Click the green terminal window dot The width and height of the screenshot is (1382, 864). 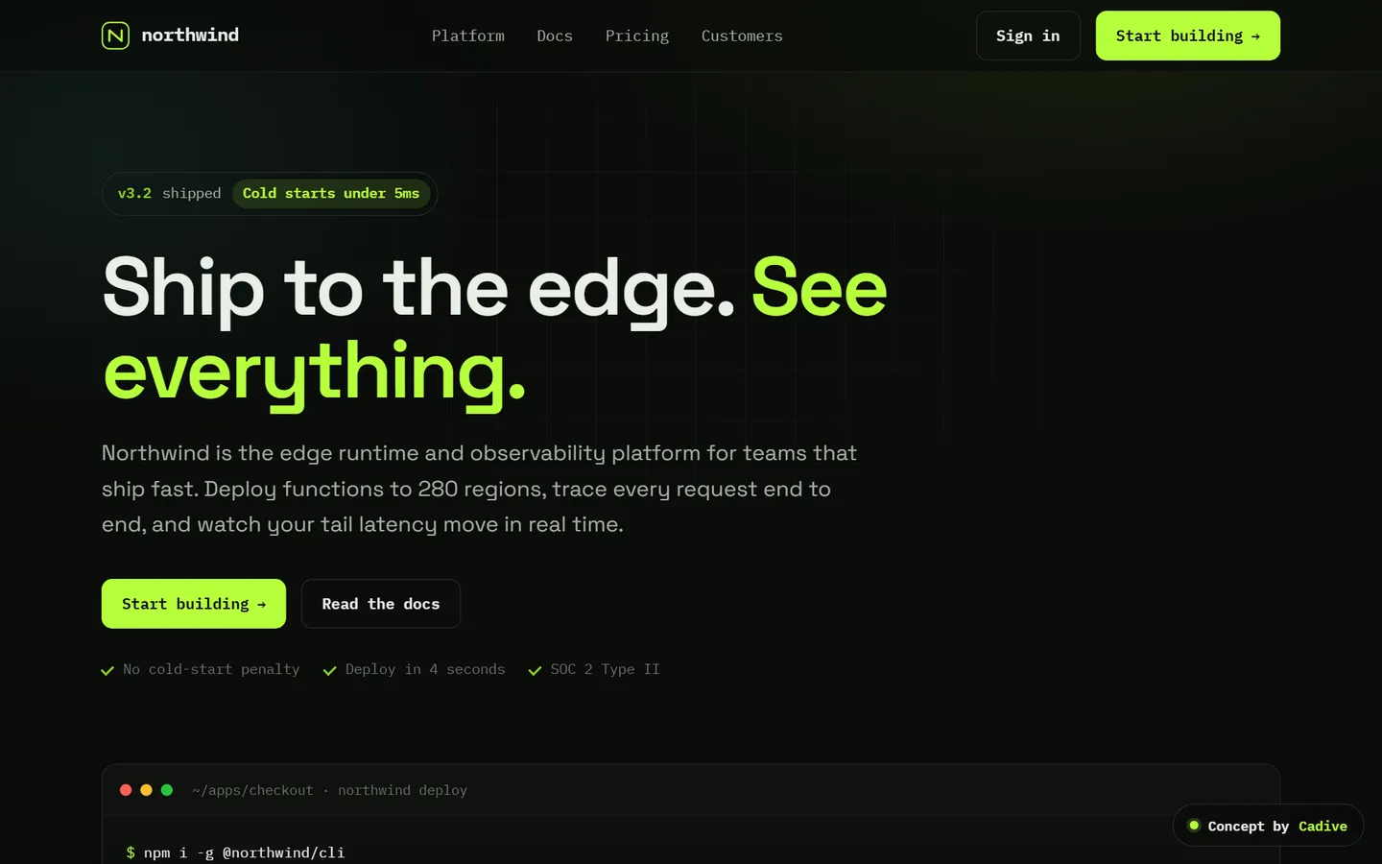pos(167,790)
